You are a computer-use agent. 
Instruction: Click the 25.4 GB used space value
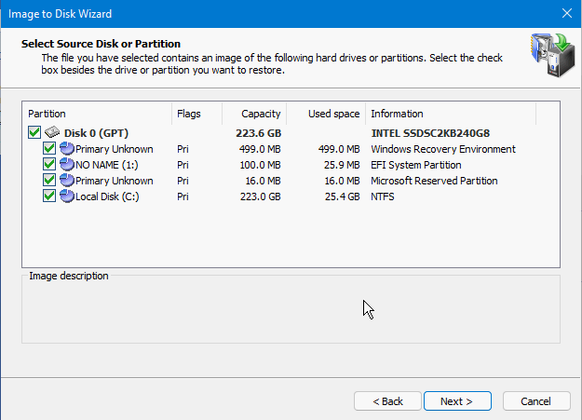pyautogui.click(x=343, y=196)
